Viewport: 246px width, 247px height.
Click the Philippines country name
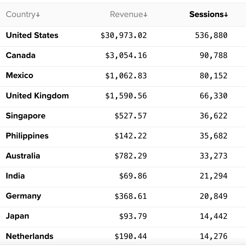click(x=27, y=136)
